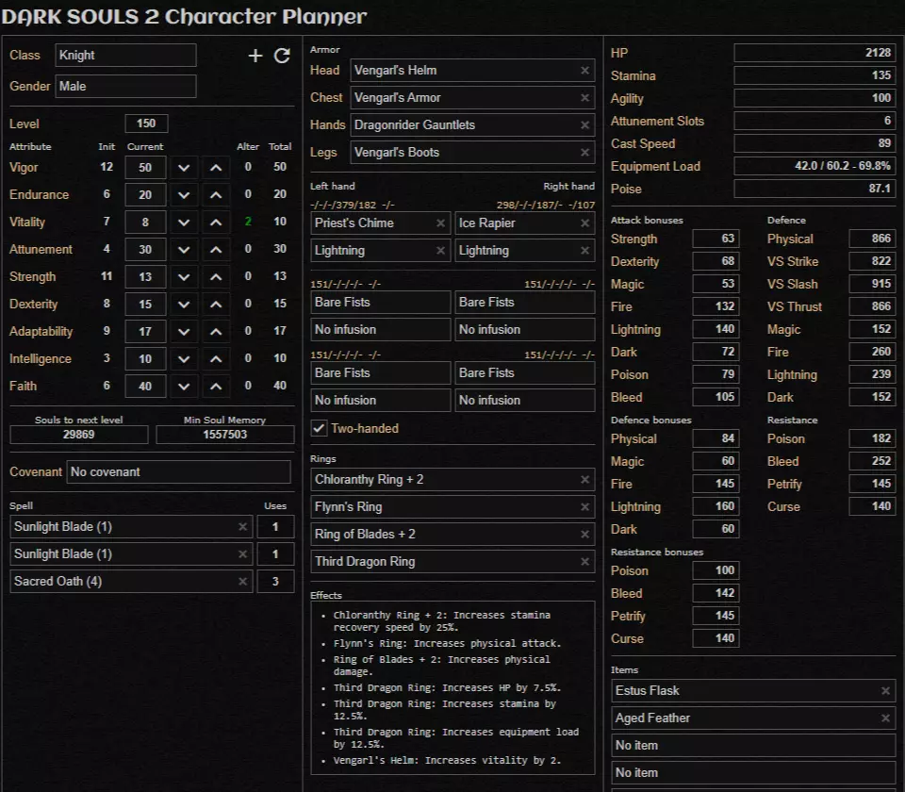Screen dimensions: 905x792
Task: Lower Intelligence with the down chevron
Action: 184,359
